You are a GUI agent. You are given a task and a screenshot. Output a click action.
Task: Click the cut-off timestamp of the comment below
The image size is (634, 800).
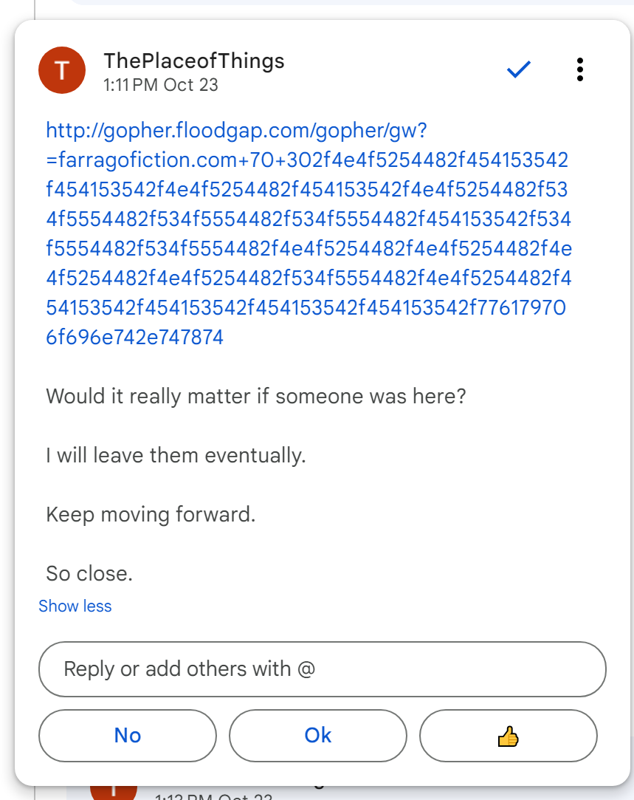(214, 796)
